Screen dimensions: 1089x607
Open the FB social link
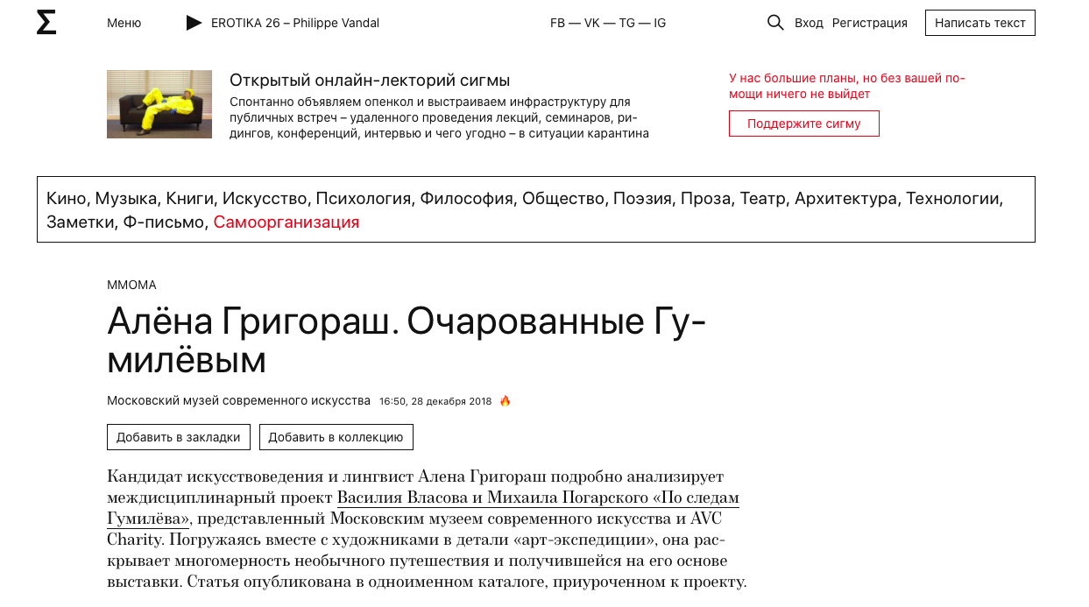click(x=557, y=23)
